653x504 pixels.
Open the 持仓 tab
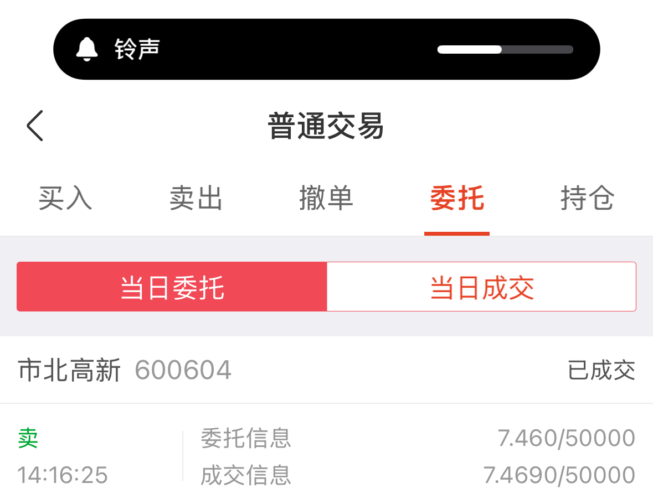pyautogui.click(x=587, y=198)
